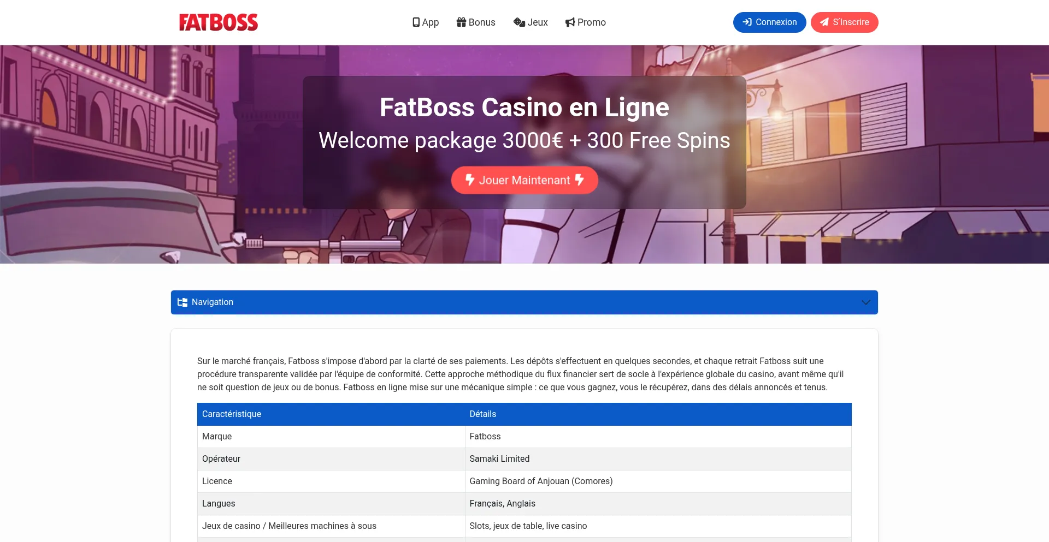Click the Français, Anglais cell
This screenshot has width=1049, height=542.
(658, 504)
